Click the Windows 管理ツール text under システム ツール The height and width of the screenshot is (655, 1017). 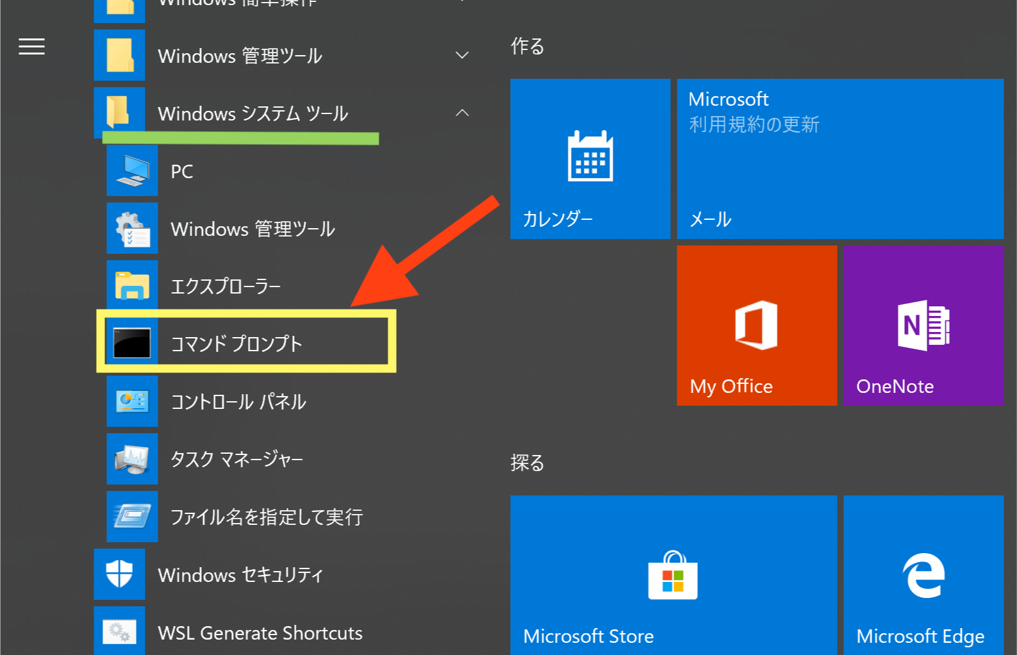pyautogui.click(x=253, y=229)
